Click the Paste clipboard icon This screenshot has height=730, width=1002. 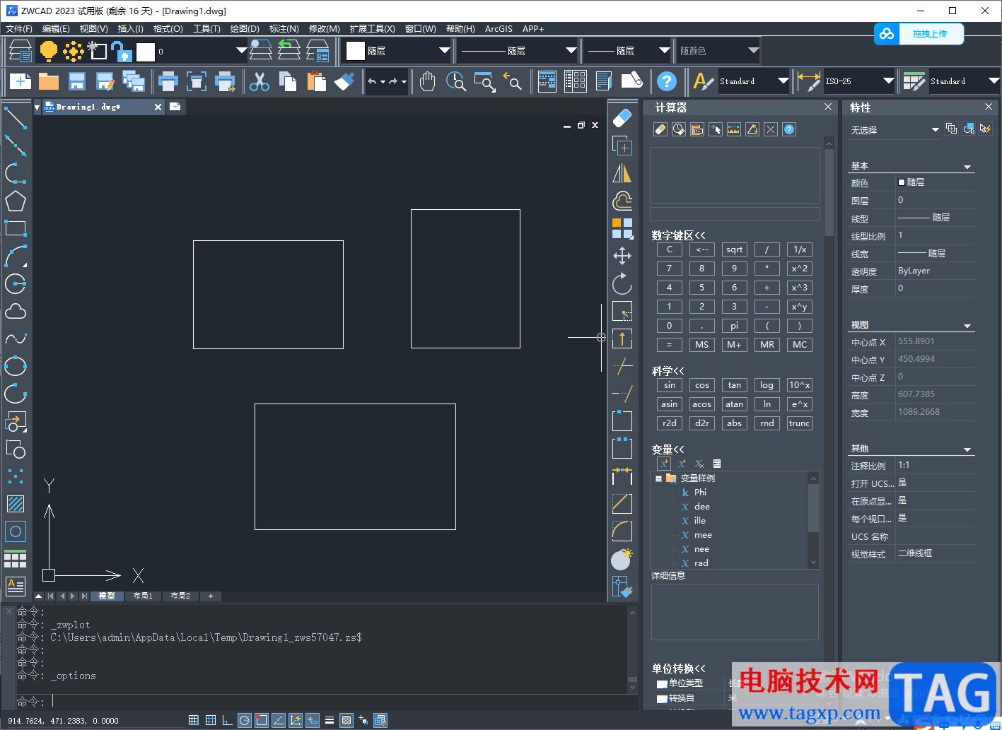click(x=316, y=81)
